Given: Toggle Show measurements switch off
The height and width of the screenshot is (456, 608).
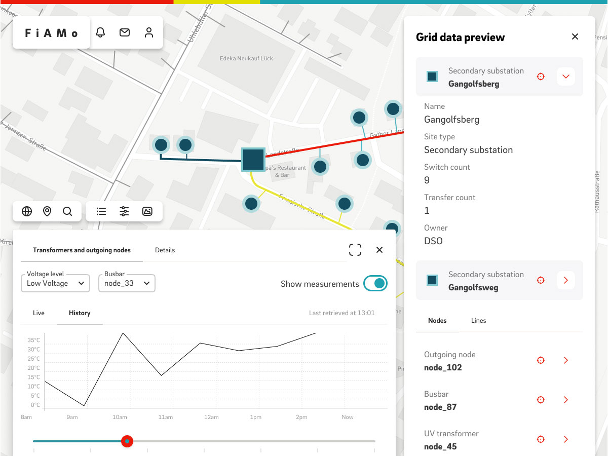Looking at the screenshot, I should pos(375,284).
